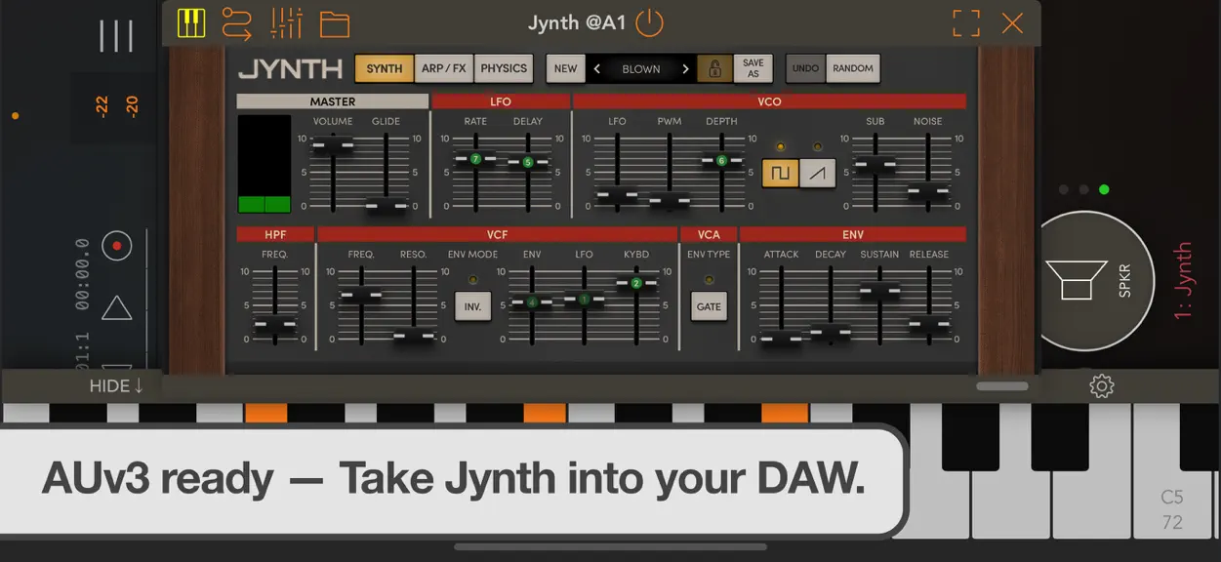This screenshot has width=1221, height=562.
Task: Adjust the VCF FREQ. slider
Action: tap(361, 294)
